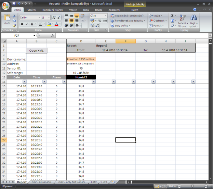Open Name Box F27 dropdown arrow

coord(35,36)
